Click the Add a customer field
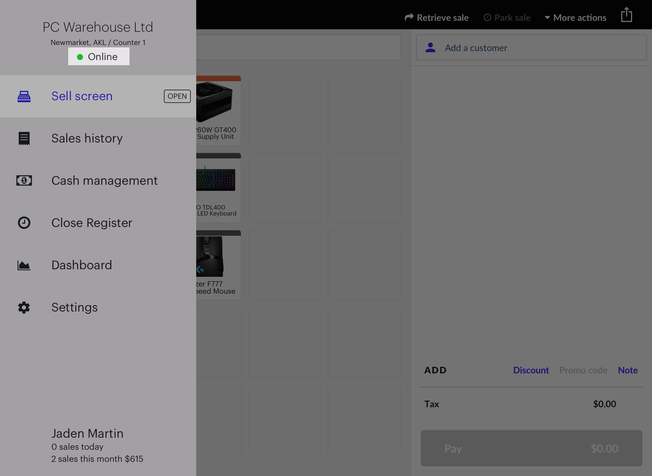 [531, 48]
